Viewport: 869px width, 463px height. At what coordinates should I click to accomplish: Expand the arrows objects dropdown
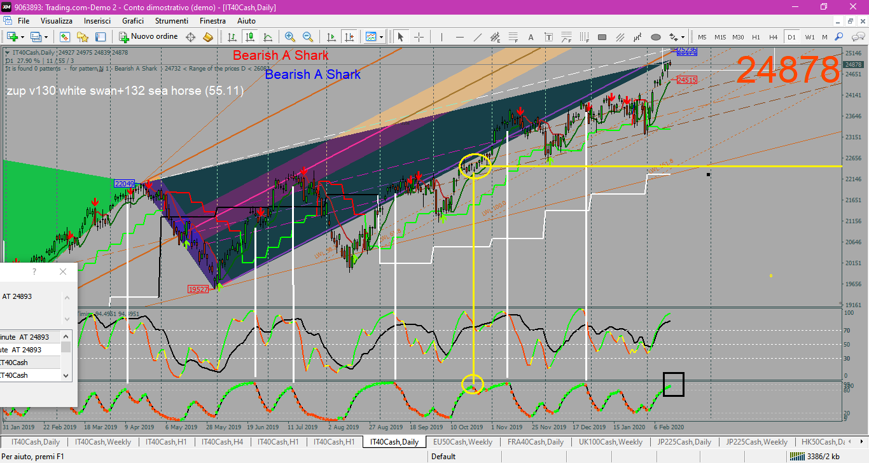[683, 37]
